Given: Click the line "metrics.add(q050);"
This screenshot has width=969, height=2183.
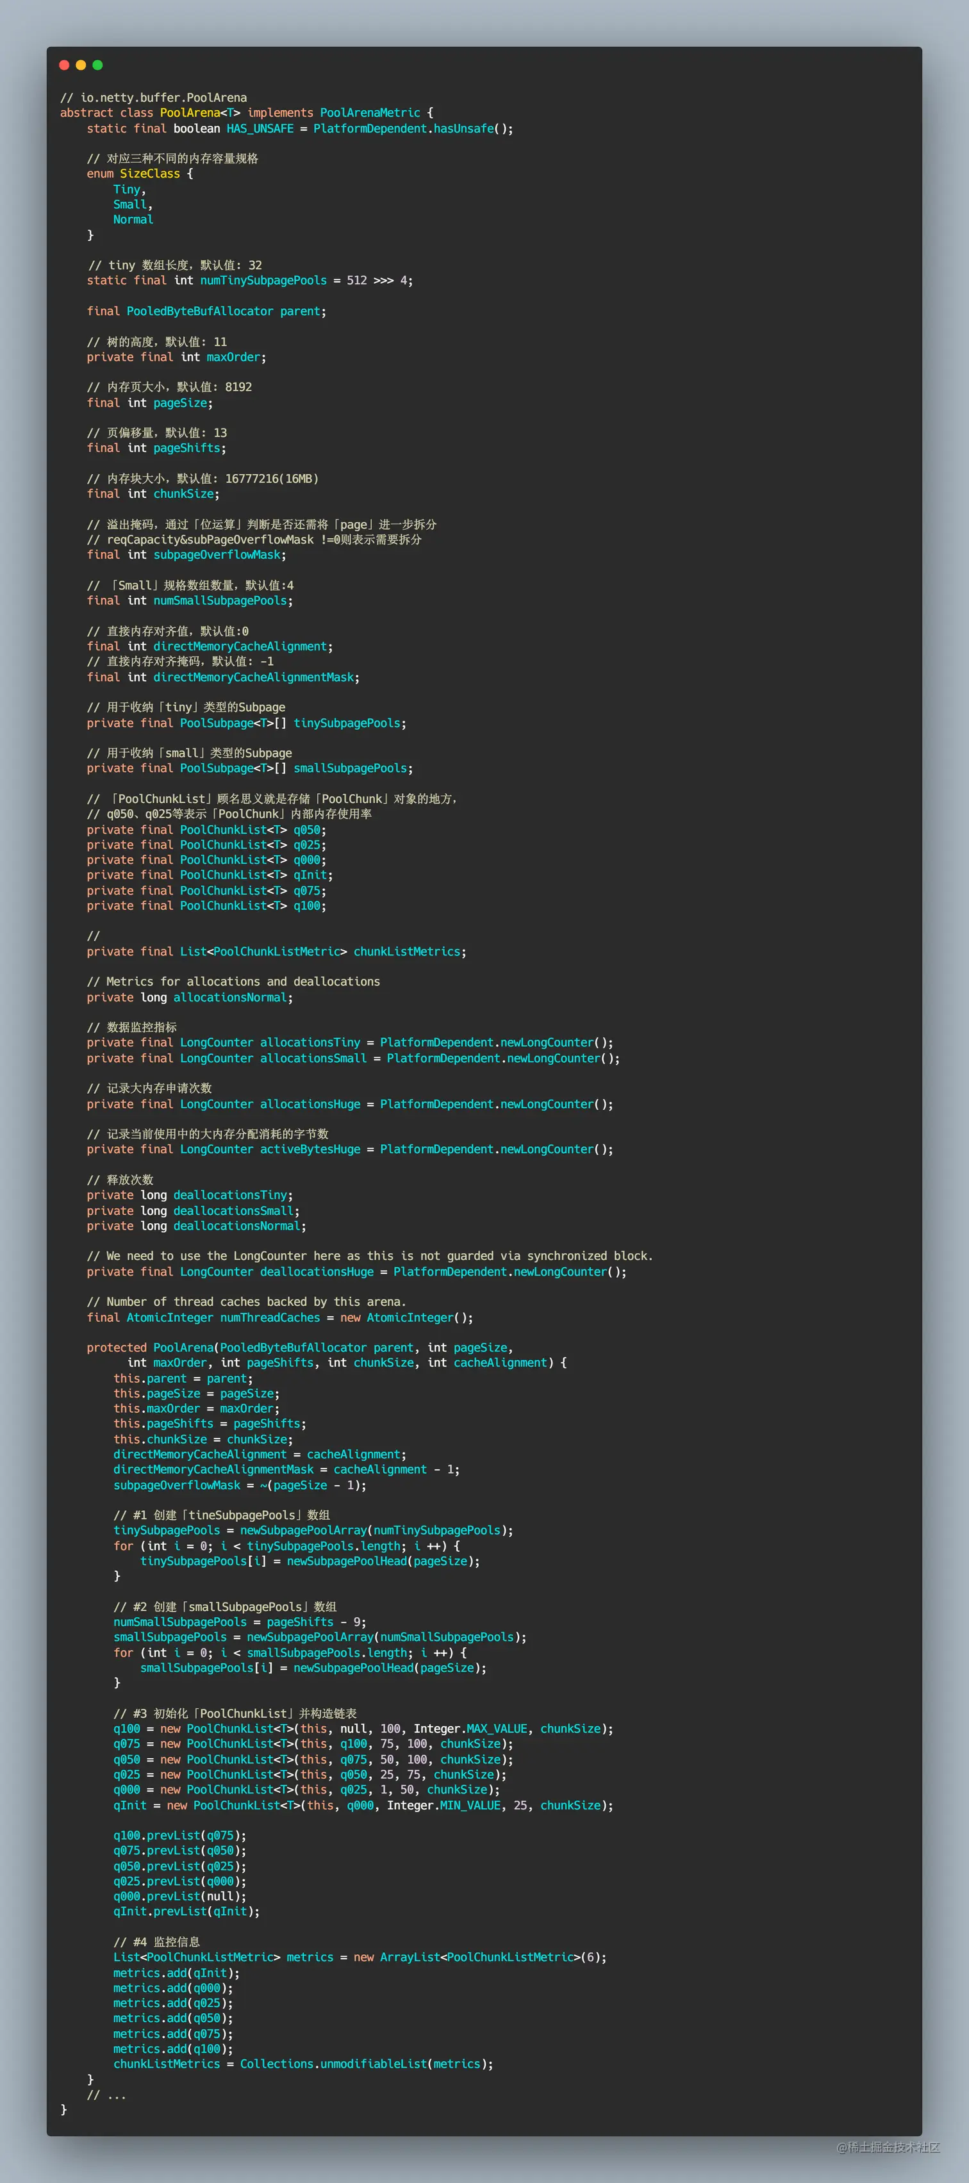Looking at the screenshot, I should point(173,2018).
